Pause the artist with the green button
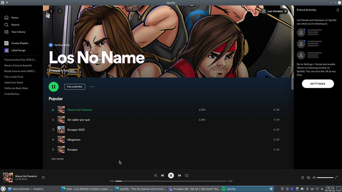 point(54,87)
